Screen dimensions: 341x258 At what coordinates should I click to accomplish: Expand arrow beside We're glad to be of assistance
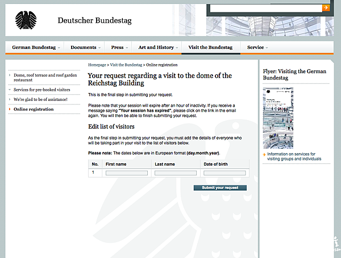(x=10, y=99)
